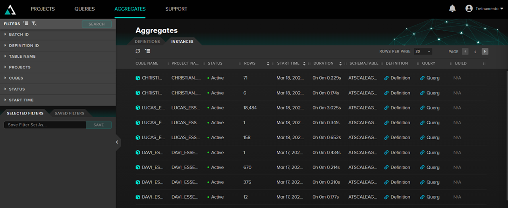Open the Rows Per Page dropdown
Image resolution: width=508 pixels, height=208 pixels.
[x=423, y=52]
